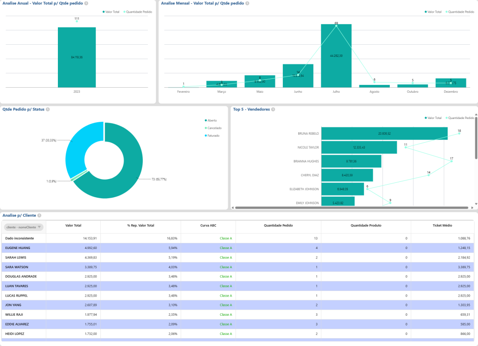Open info icon next to Qtde Pedido p/ Status
Image resolution: width=478 pixels, height=346 pixels.
point(48,110)
